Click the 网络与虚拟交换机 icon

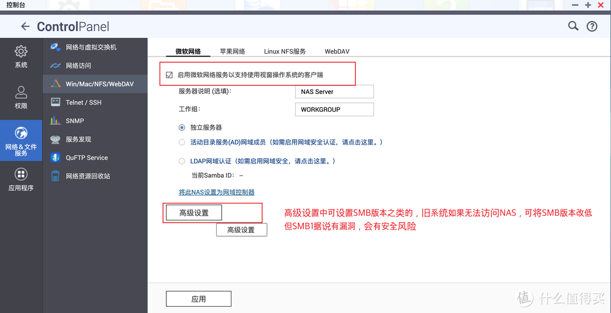[x=55, y=47]
